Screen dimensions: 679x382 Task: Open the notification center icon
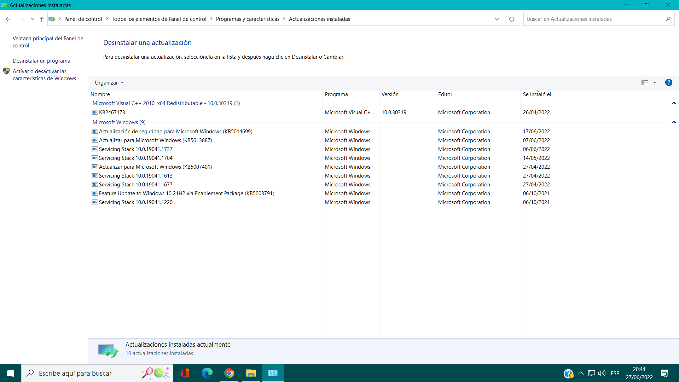coord(665,373)
